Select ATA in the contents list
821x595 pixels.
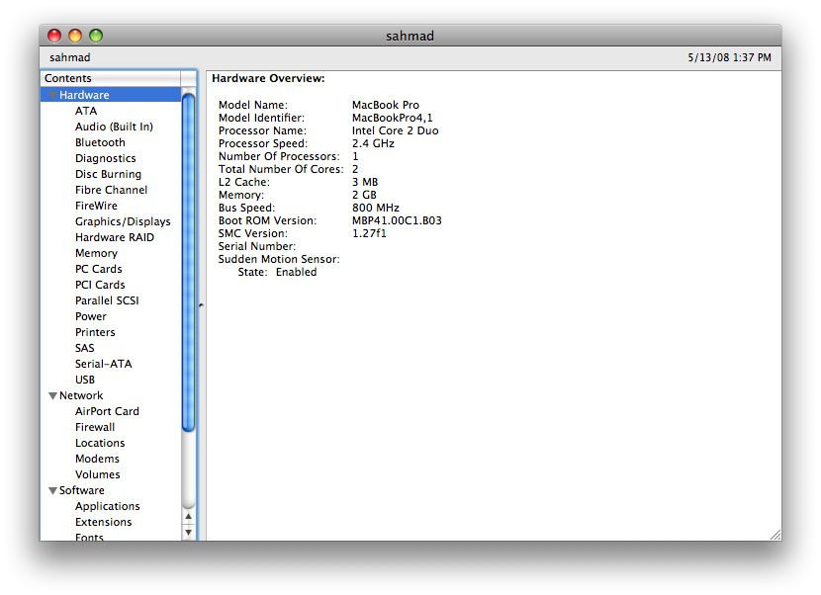(86, 111)
